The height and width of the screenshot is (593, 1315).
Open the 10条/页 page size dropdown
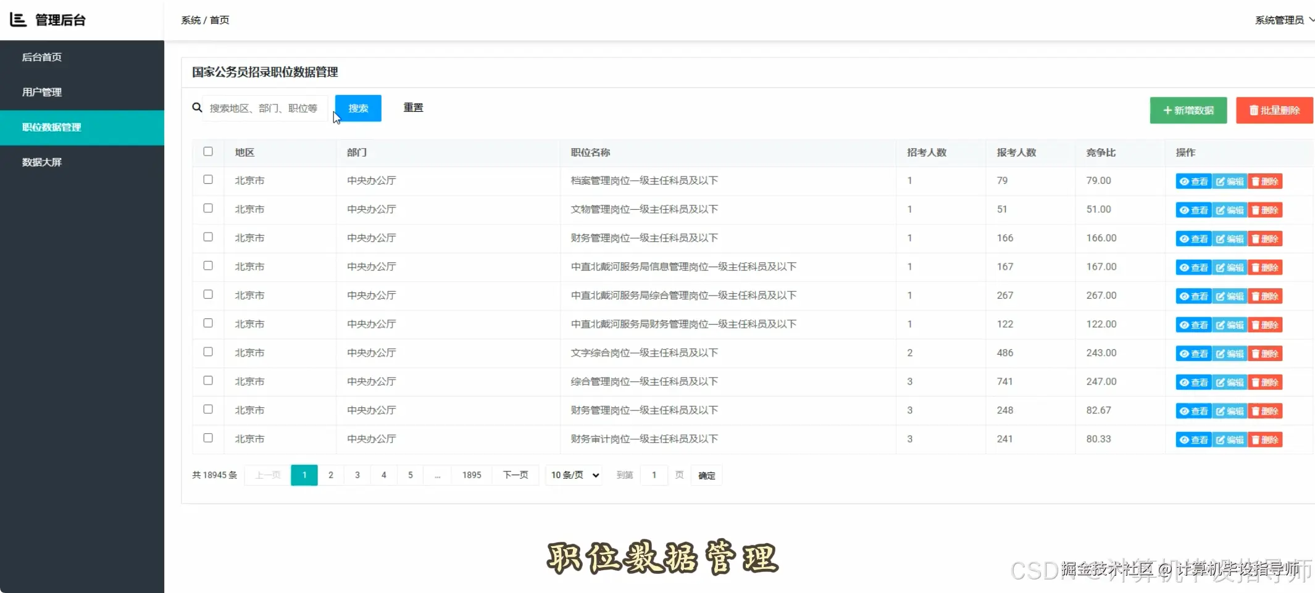573,475
